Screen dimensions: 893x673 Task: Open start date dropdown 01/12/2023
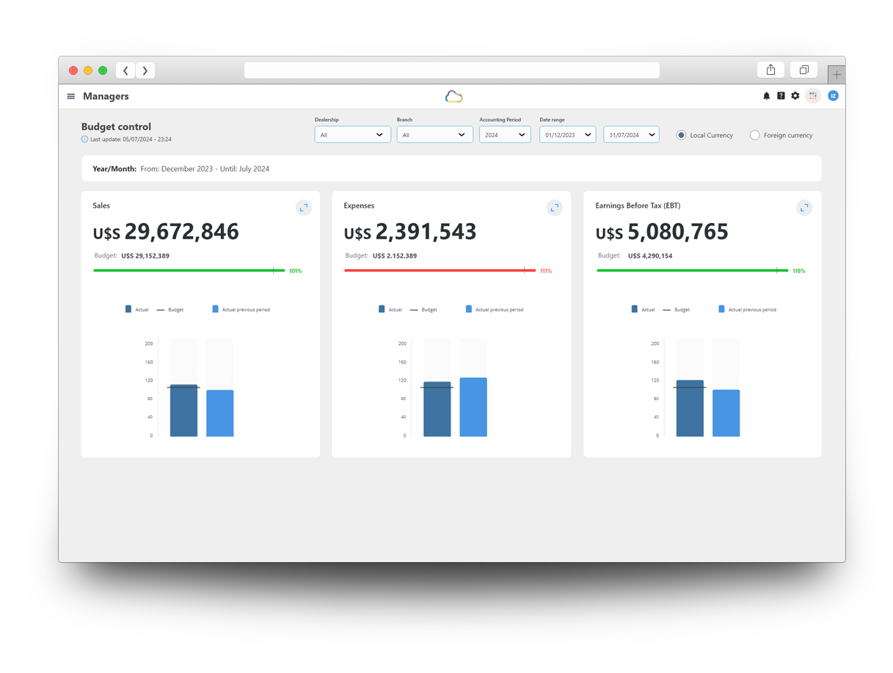568,135
